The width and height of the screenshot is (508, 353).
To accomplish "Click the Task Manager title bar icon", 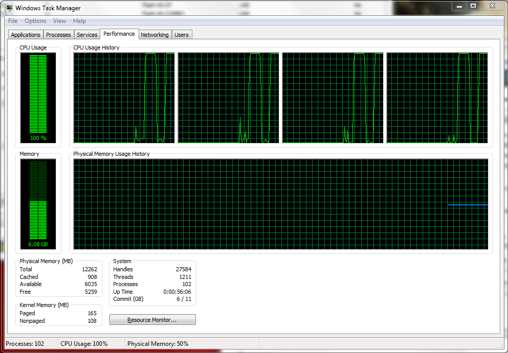I will pos(9,8).
